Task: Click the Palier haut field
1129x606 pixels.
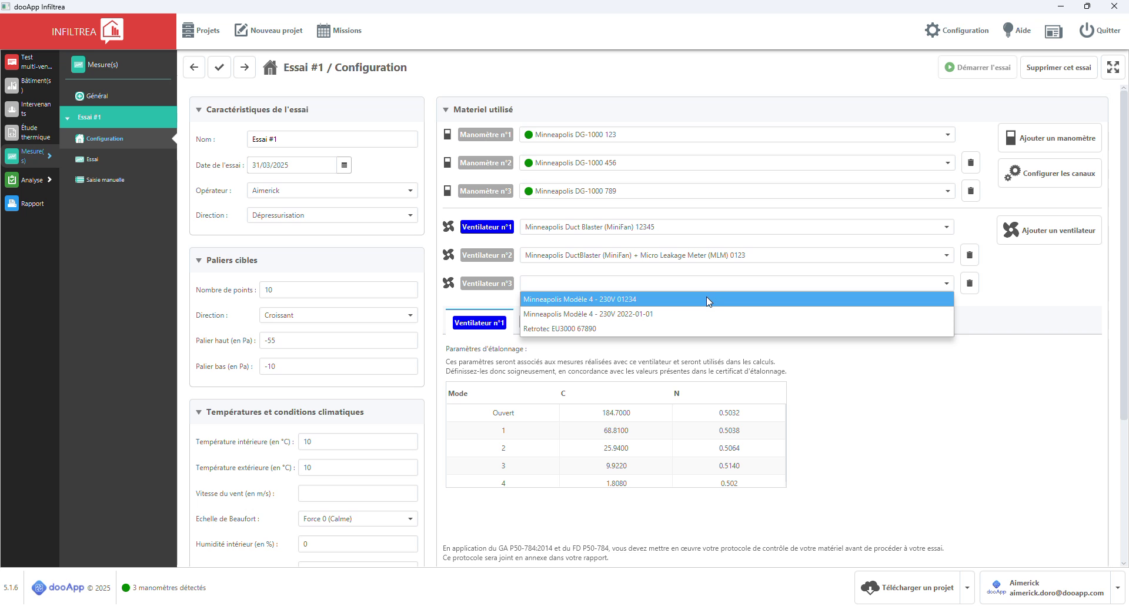Action: coord(339,341)
